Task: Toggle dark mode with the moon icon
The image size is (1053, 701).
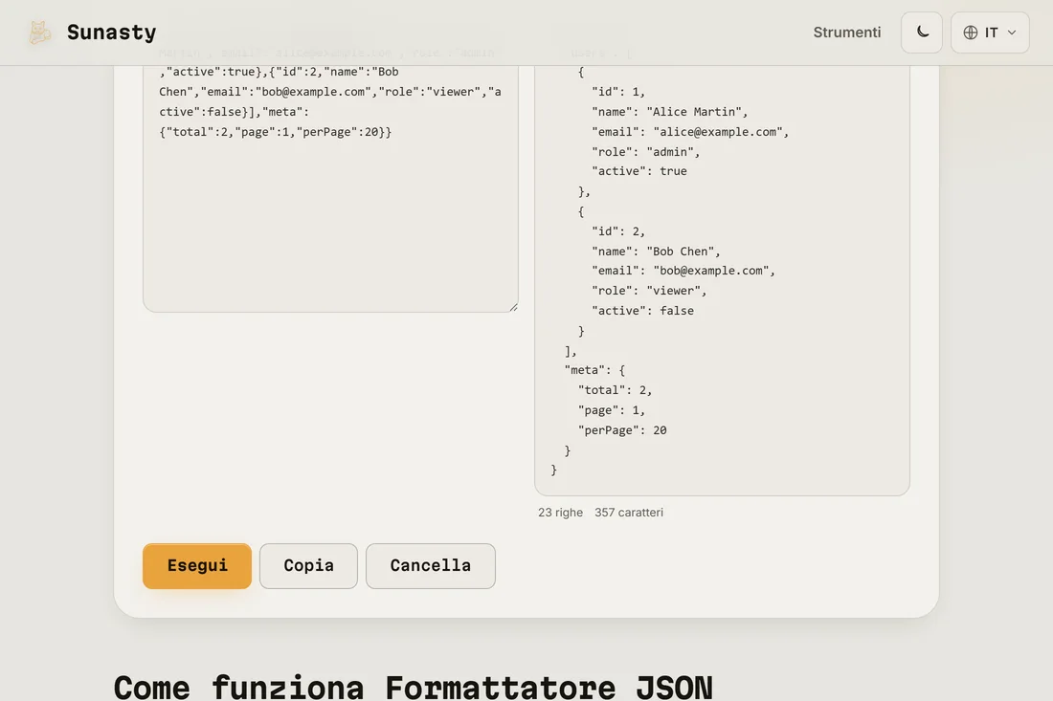Action: click(x=921, y=33)
